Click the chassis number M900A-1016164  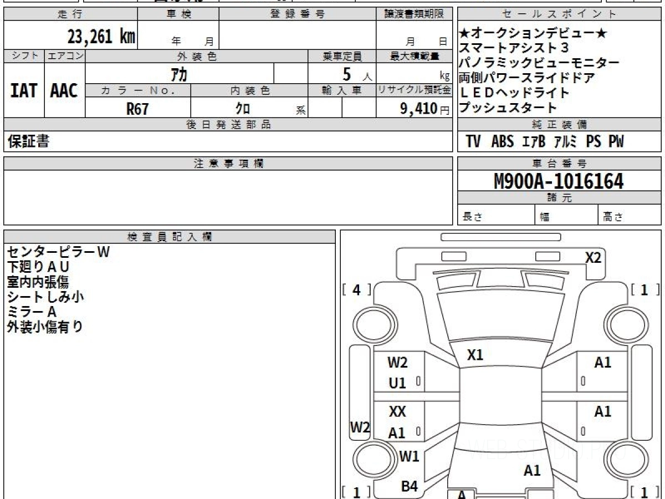[559, 181]
